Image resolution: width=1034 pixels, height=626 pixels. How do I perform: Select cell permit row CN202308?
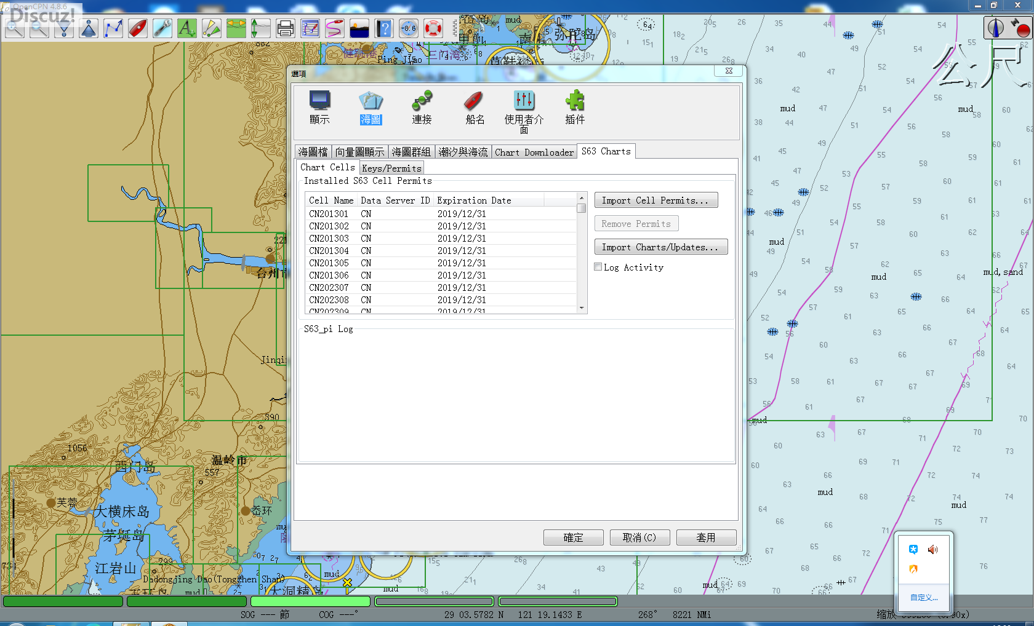pos(441,300)
